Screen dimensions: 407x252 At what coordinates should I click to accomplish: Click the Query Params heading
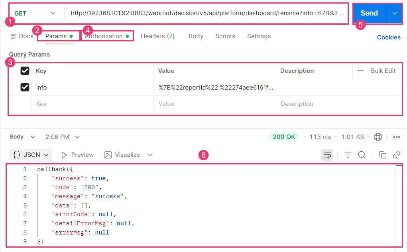click(x=29, y=55)
